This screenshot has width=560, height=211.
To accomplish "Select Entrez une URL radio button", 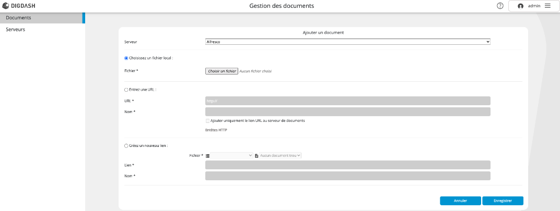I will pyautogui.click(x=126, y=90).
